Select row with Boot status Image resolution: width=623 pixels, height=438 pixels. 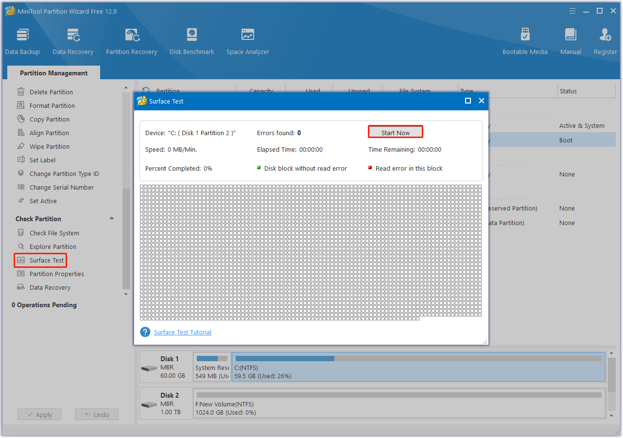[552, 140]
